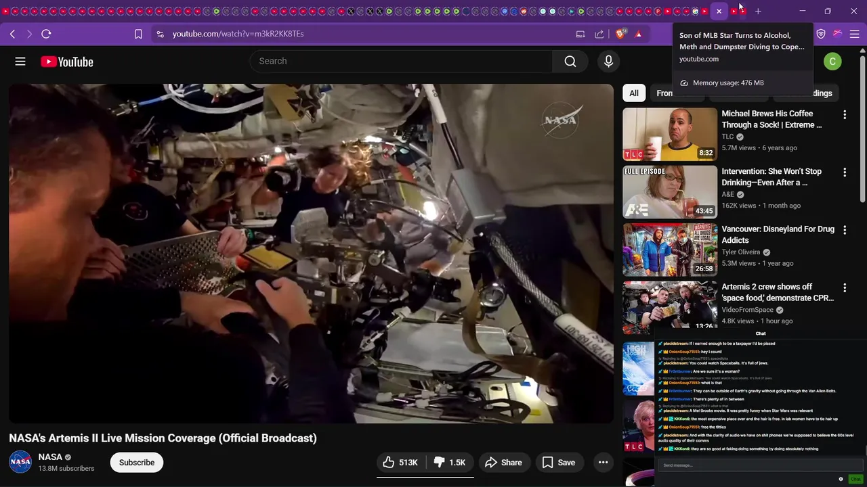Go forward with the browser forward arrow
The height and width of the screenshot is (487, 867).
[29, 34]
